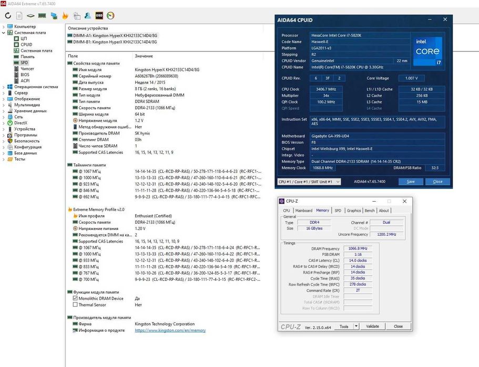Image resolution: width=479 pixels, height=367 pixels.
Task: Expand the Сеть node arrow
Action: (3, 117)
